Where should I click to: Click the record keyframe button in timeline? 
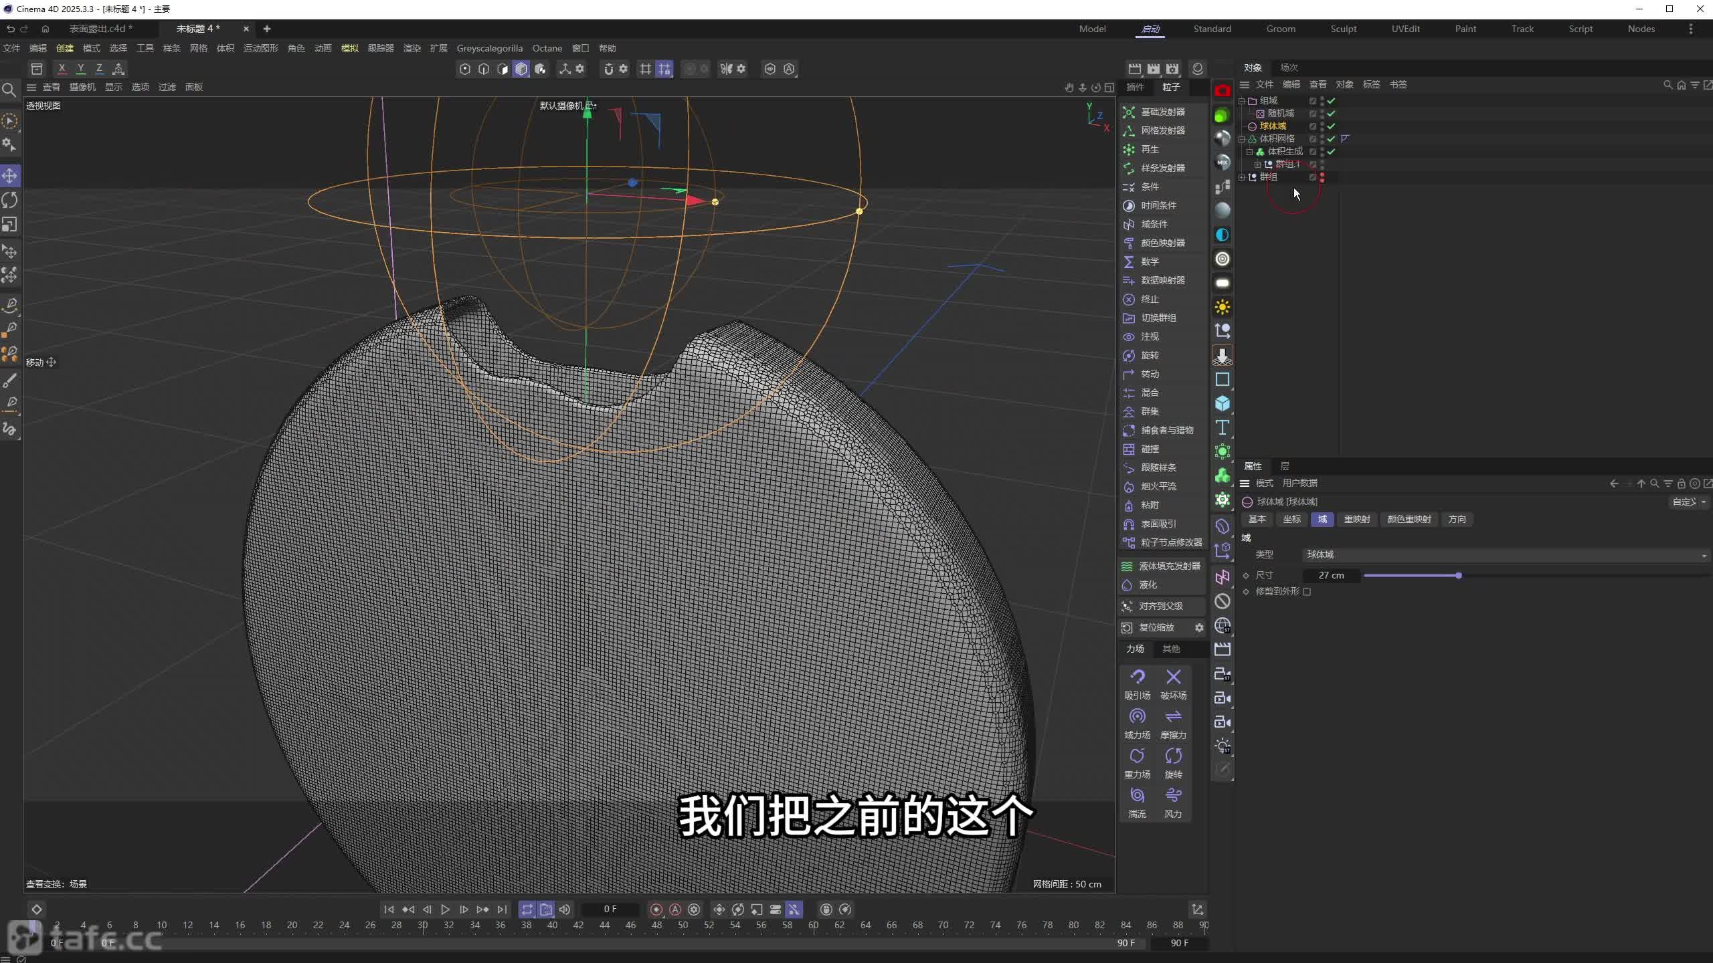pos(656,909)
